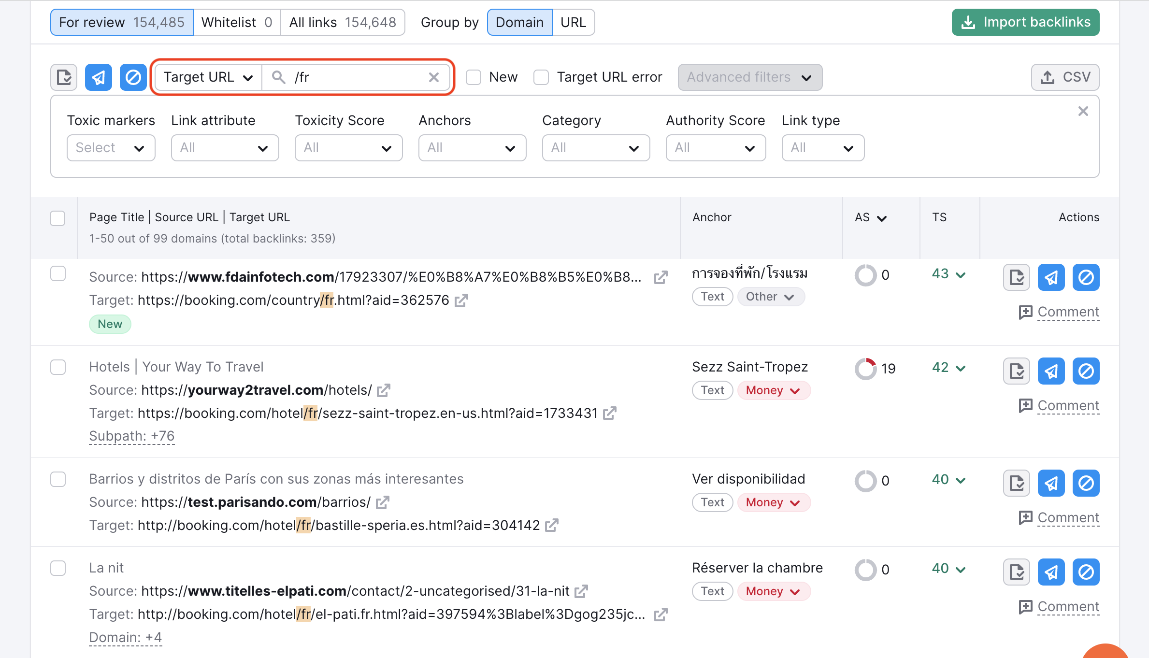Expand Subpath: +76 under the Sezz Saint-Tropez entry
Viewport: 1149px width, 658px height.
click(x=131, y=435)
